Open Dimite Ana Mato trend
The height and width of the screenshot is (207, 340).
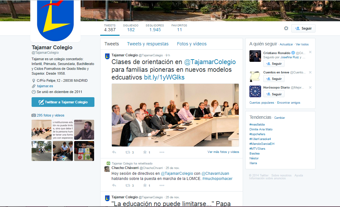click(x=261, y=129)
